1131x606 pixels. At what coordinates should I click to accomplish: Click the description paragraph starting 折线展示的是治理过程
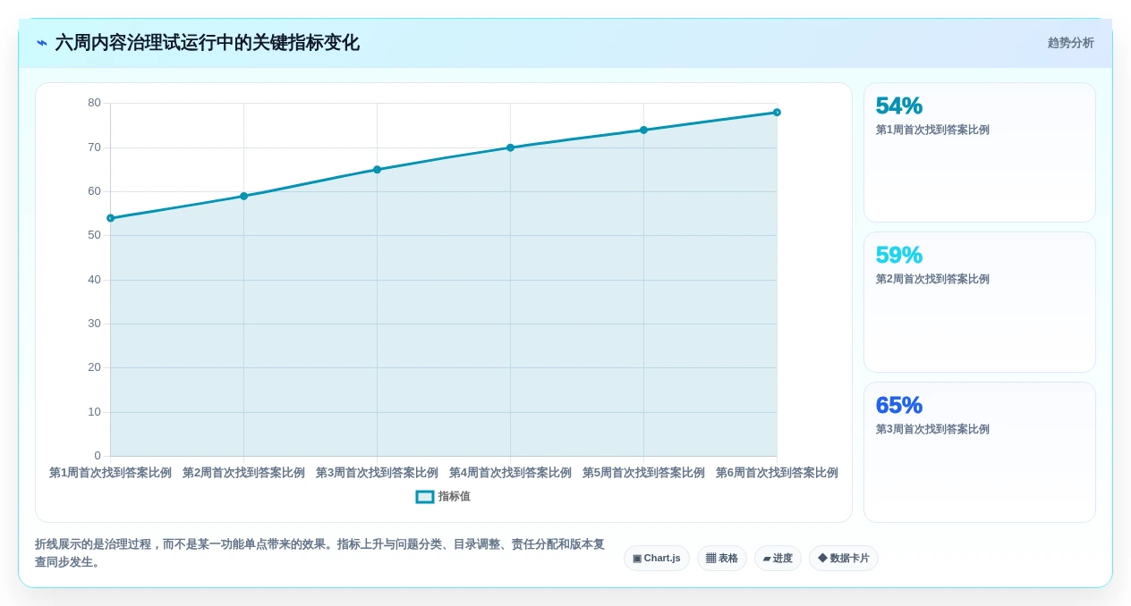pyautogui.click(x=320, y=553)
